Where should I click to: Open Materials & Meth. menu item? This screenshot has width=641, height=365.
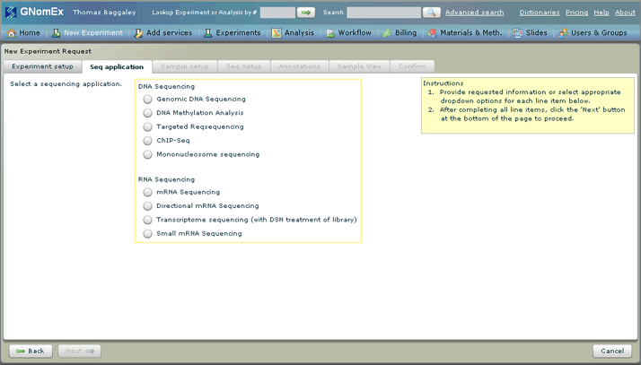pyautogui.click(x=465, y=33)
